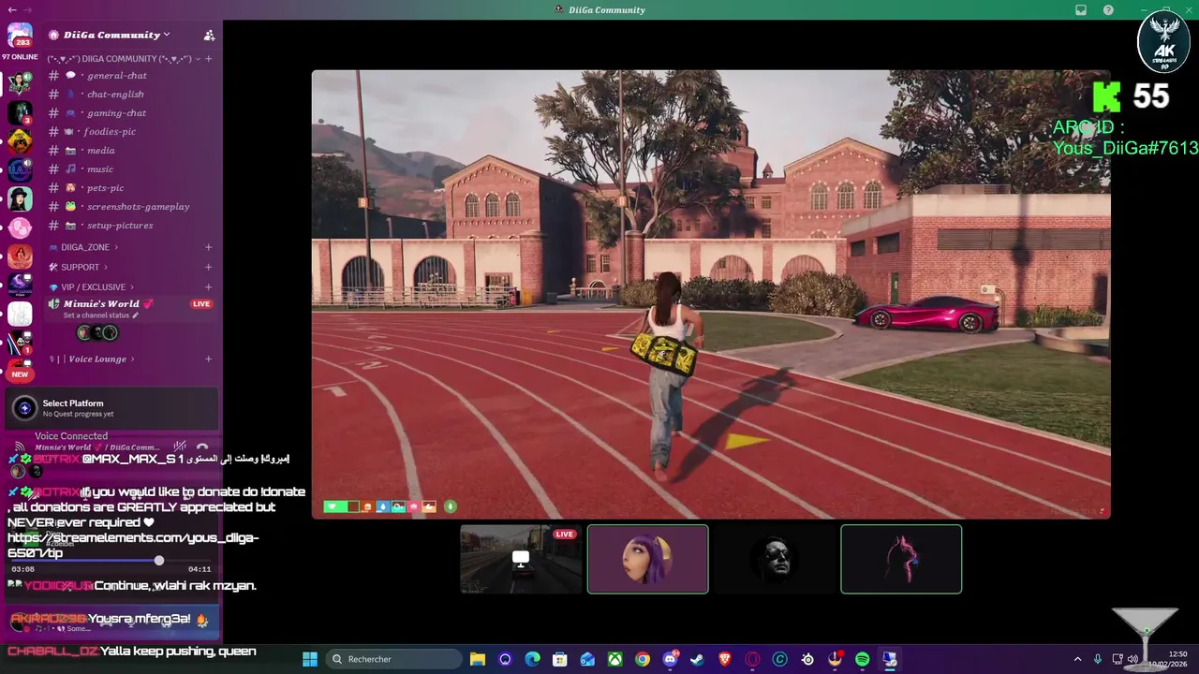
Task: Click the Rechercher taskbar search box
Action: (x=393, y=659)
